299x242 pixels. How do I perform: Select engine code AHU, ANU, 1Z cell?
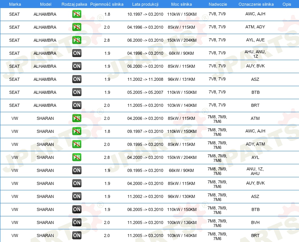(x=255, y=54)
